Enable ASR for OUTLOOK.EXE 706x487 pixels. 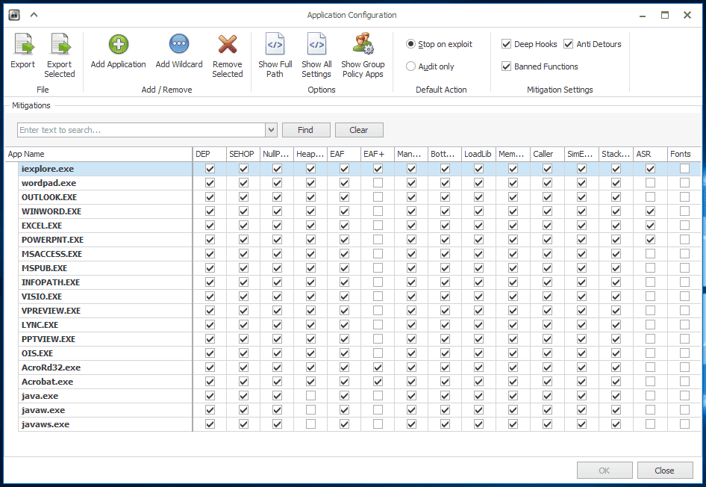650,197
